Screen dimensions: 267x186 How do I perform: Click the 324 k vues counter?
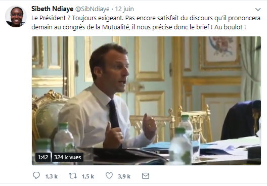point(68,157)
